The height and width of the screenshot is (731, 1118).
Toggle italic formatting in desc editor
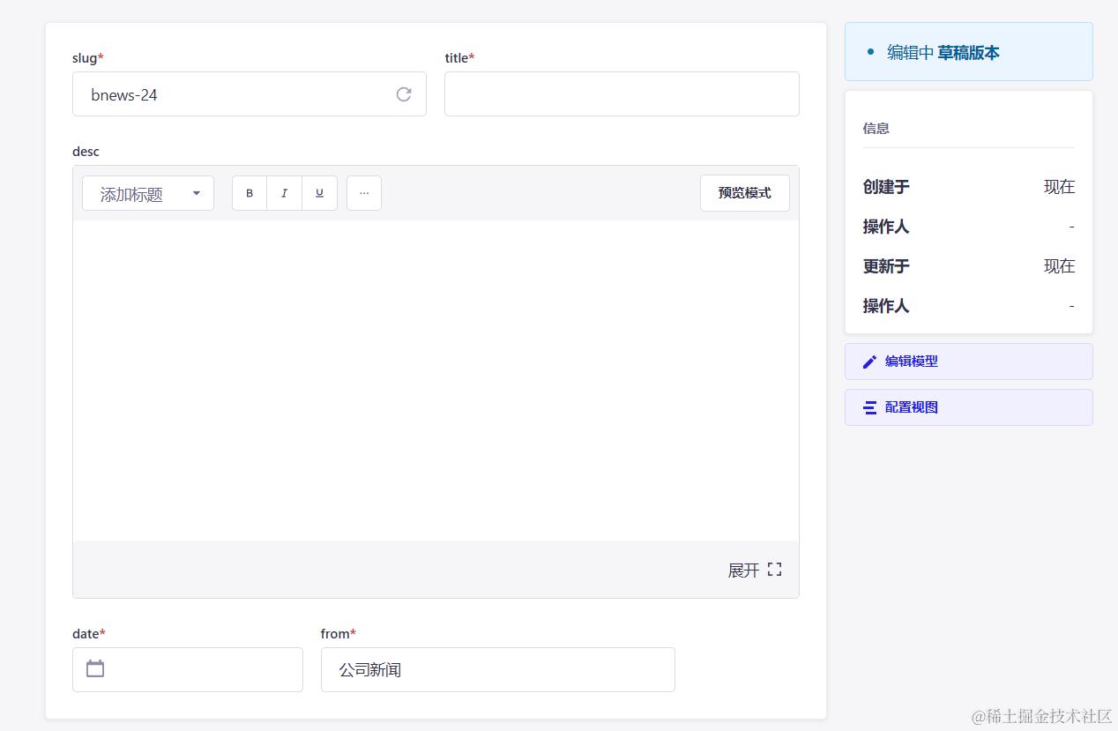[284, 193]
